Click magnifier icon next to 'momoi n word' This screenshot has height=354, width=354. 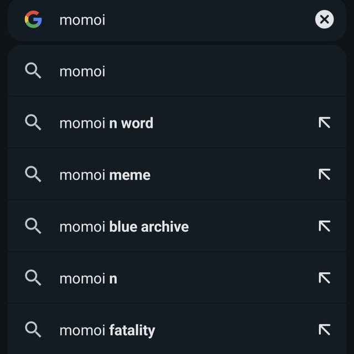(33, 122)
